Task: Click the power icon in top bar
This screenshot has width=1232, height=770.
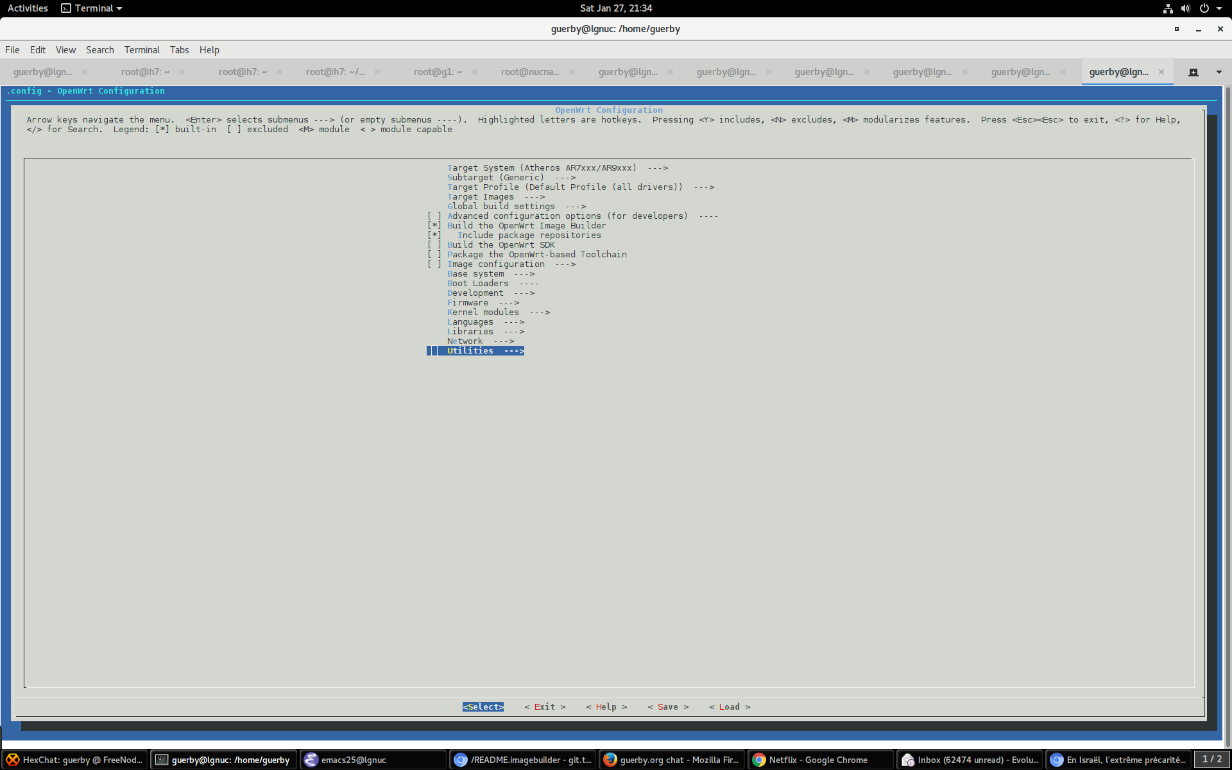Action: (x=1204, y=8)
